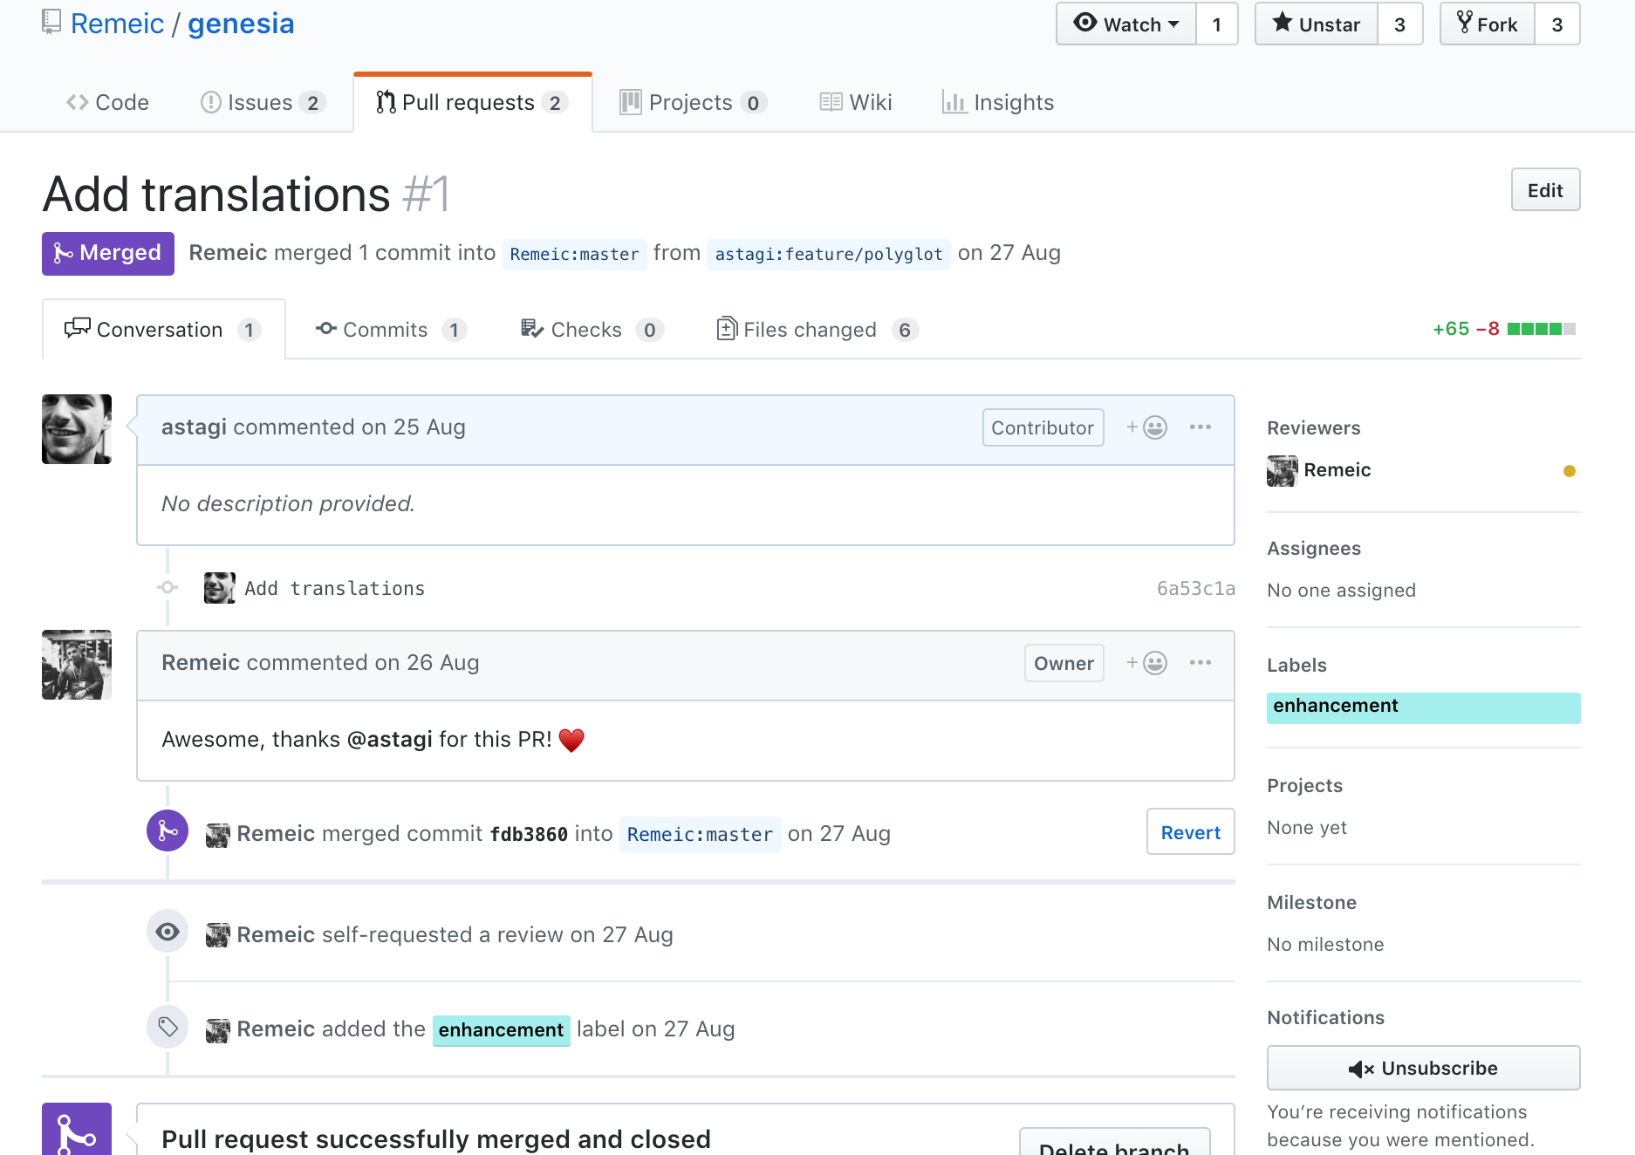Image resolution: width=1635 pixels, height=1155 pixels.
Task: Click the small Remeic avatar in label event
Action: point(218,1030)
